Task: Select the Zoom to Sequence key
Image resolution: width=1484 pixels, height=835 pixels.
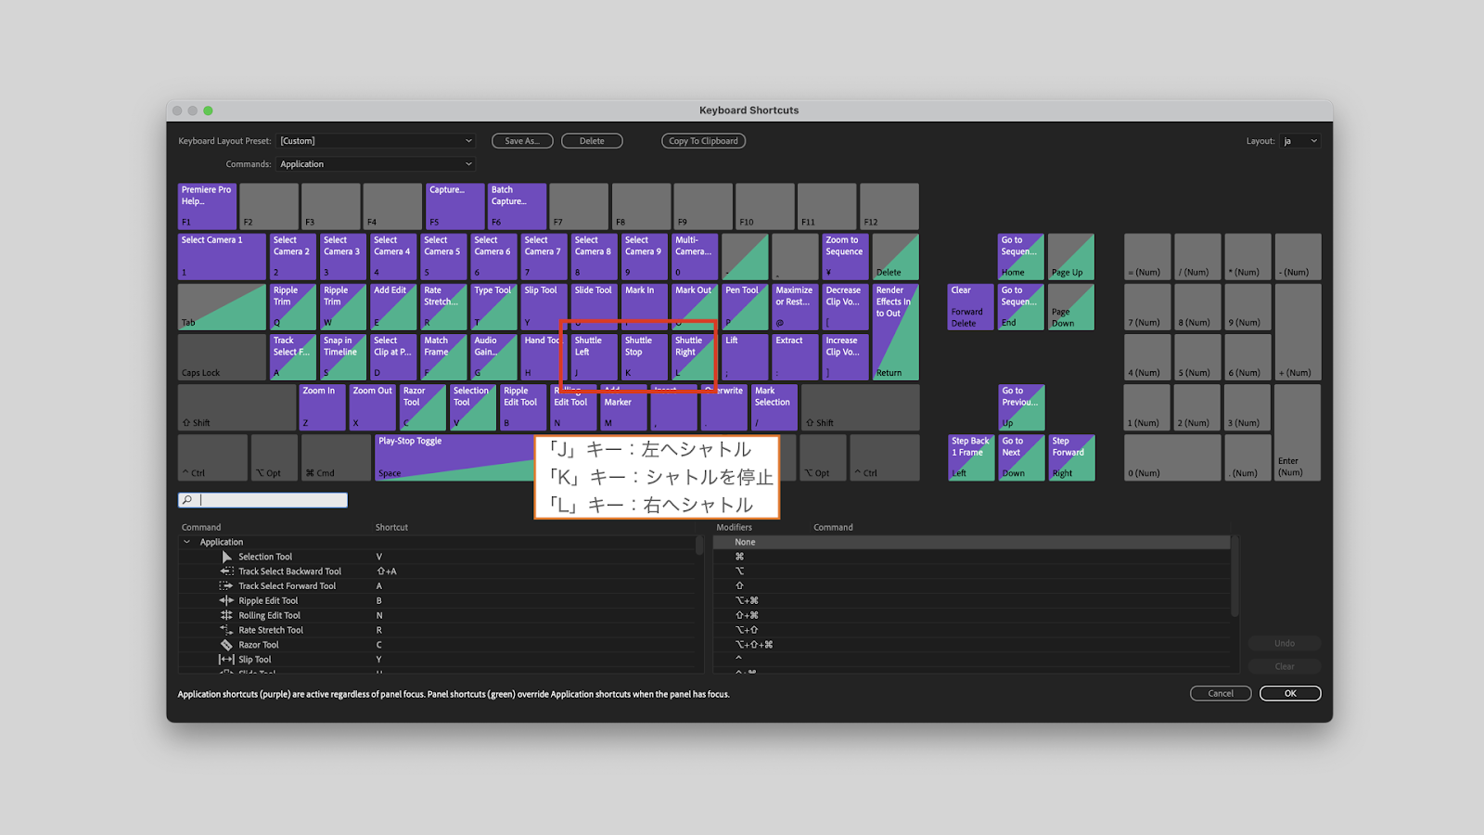Action: point(846,257)
